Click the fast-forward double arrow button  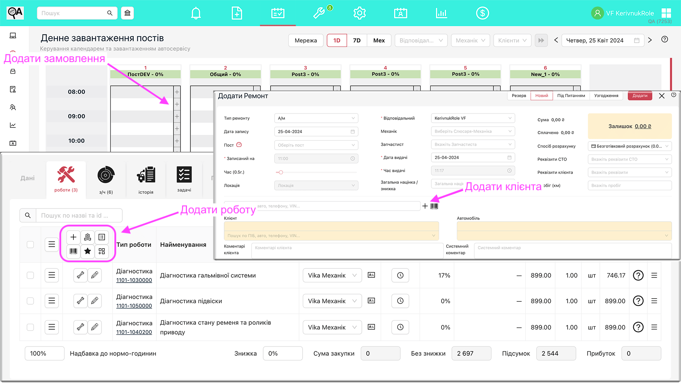[x=541, y=40]
